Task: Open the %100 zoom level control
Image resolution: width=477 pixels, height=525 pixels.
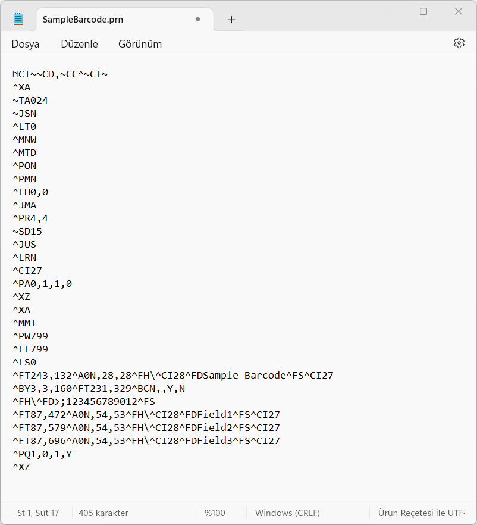Action: (x=215, y=512)
